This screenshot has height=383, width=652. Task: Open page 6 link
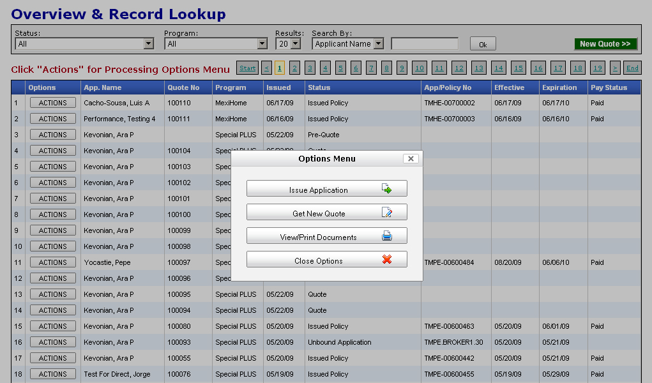click(x=356, y=68)
